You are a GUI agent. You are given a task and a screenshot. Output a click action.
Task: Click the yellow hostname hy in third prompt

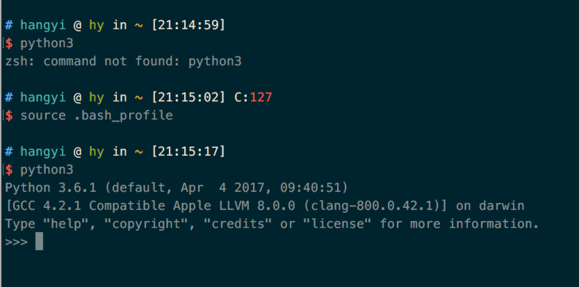pyautogui.click(x=97, y=152)
